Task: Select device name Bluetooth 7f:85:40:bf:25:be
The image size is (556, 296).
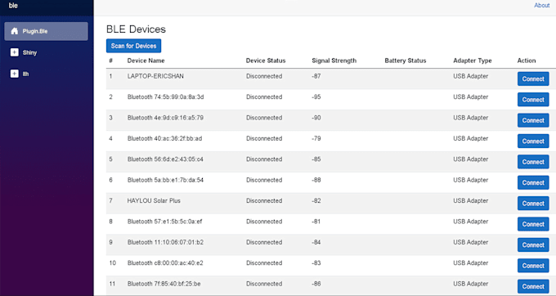Action: coord(164,284)
